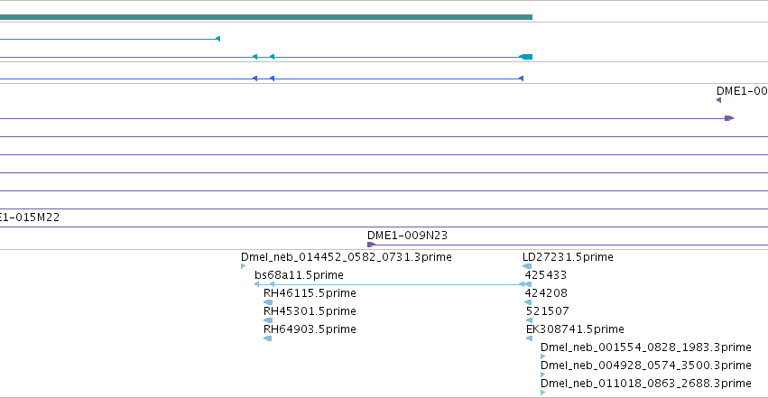The width and height of the screenshot is (768, 398).
Task: Select the bs68a11.5prime label
Action: (x=299, y=275)
